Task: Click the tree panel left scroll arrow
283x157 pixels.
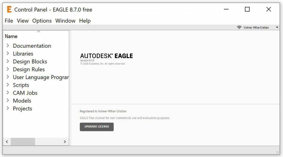Action: [x=7, y=142]
